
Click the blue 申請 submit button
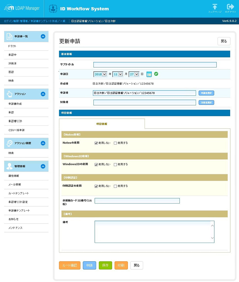click(x=89, y=265)
